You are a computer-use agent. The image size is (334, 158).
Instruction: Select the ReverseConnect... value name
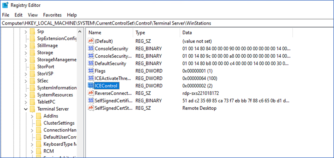[113, 93]
